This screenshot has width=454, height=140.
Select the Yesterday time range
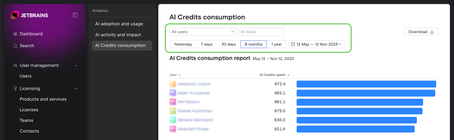tap(183, 44)
